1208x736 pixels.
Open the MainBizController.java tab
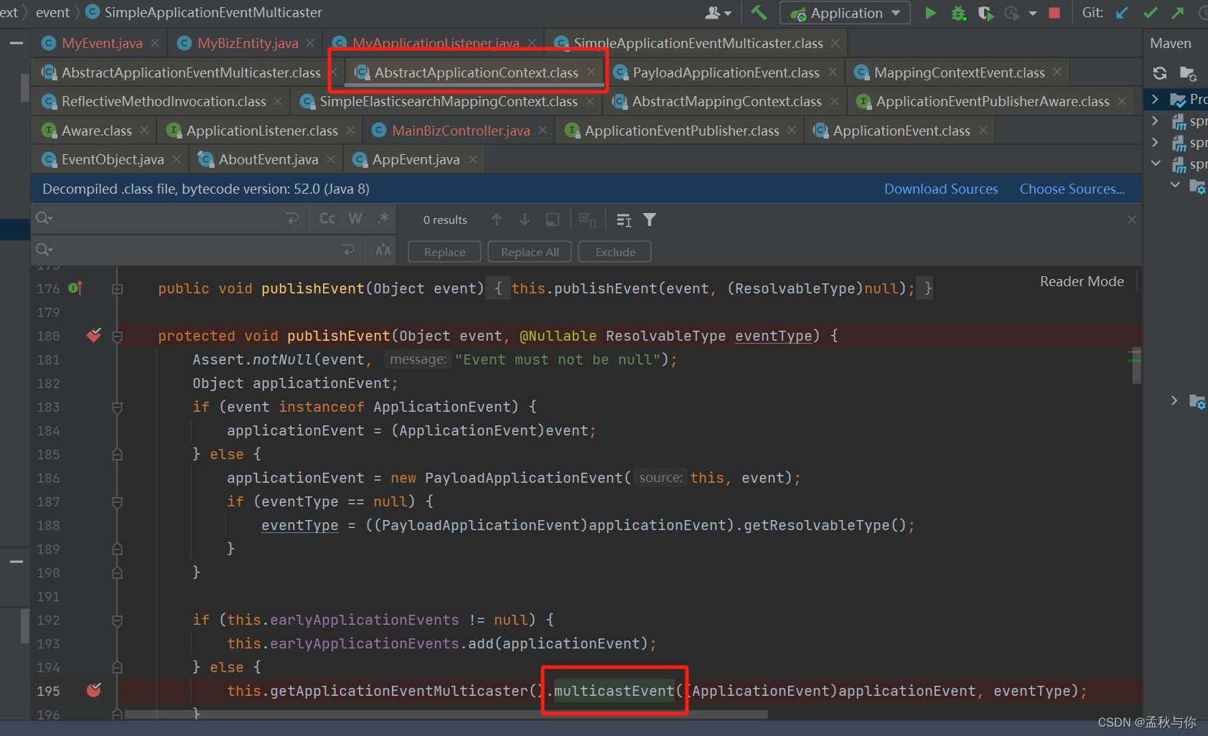(x=460, y=130)
